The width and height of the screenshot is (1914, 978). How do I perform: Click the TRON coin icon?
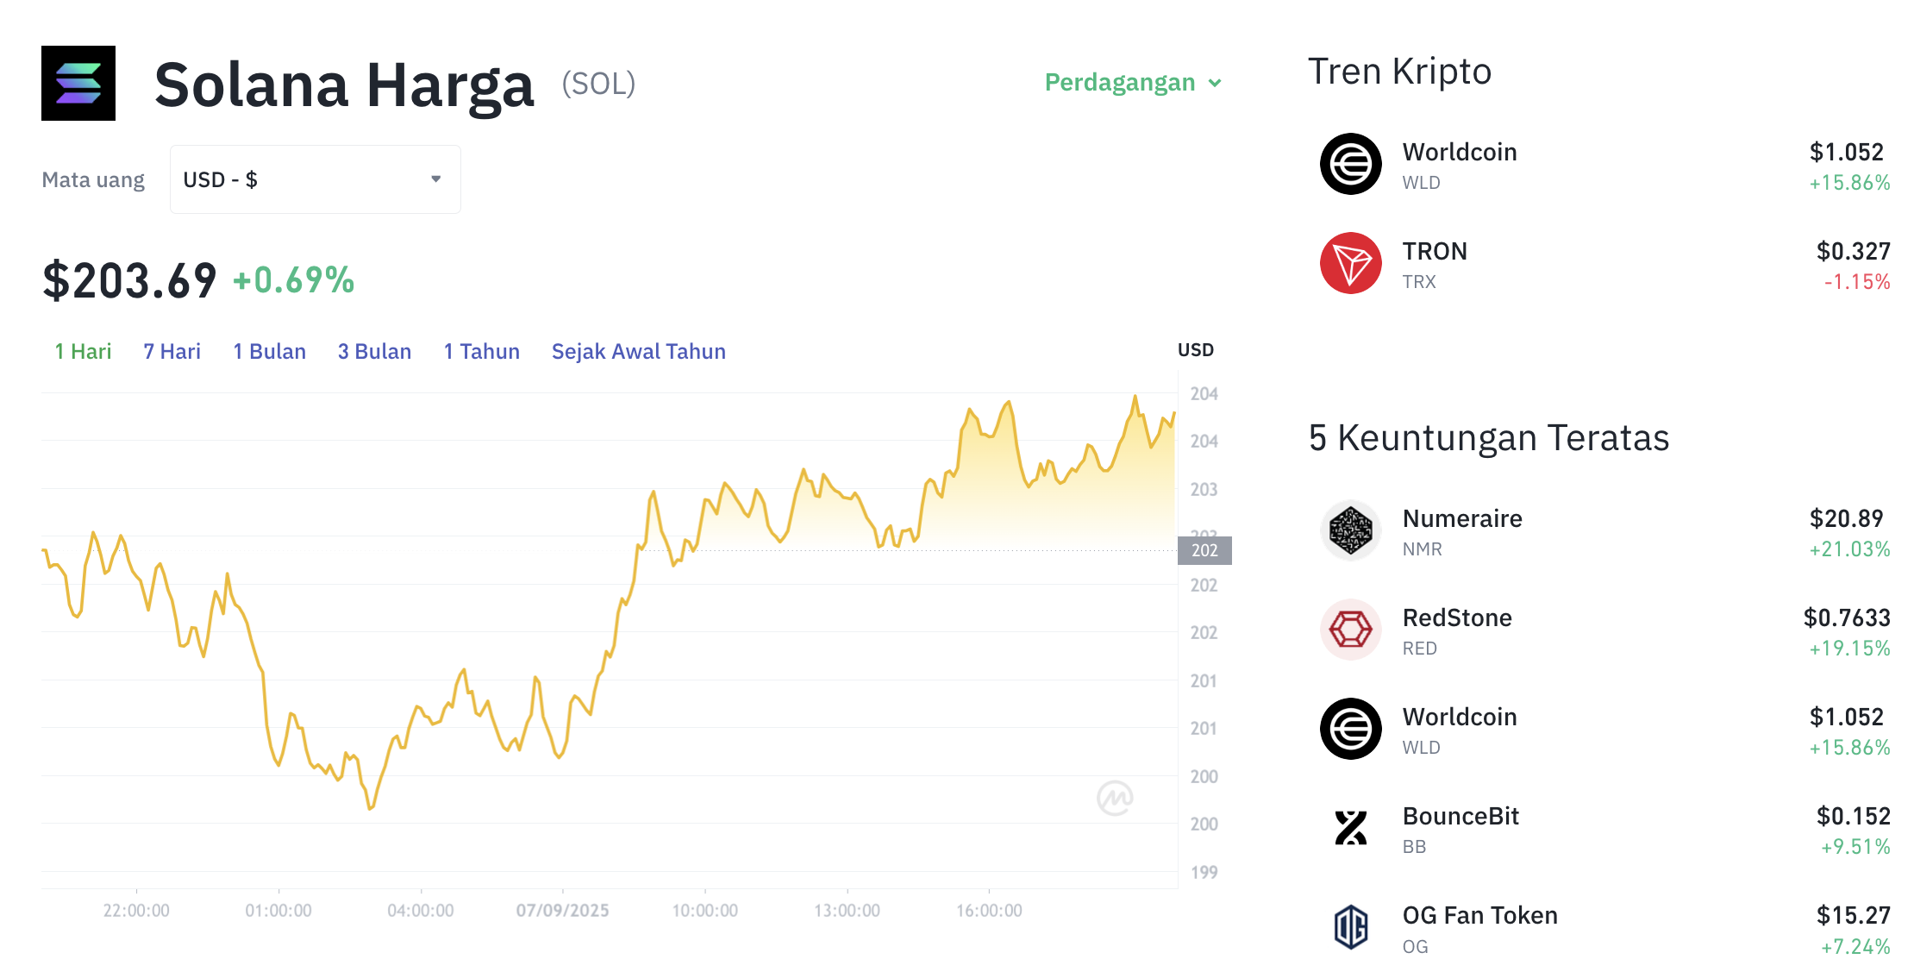1350,263
